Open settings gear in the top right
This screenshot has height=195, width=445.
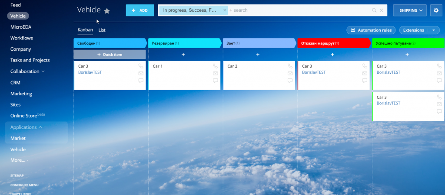click(x=435, y=10)
